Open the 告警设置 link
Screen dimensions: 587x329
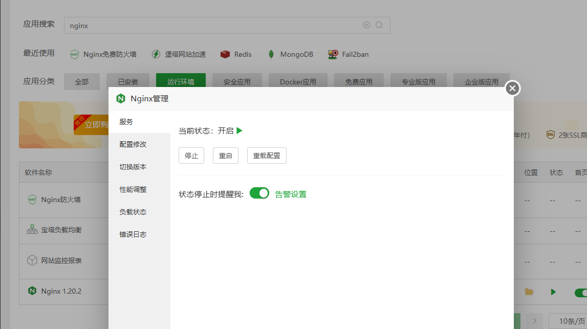pyautogui.click(x=291, y=194)
